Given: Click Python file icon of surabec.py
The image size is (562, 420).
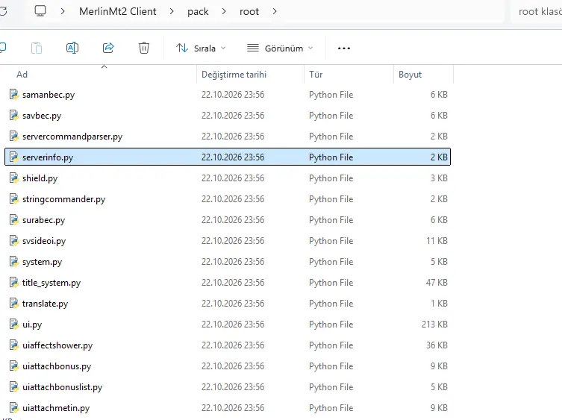Looking at the screenshot, I should click(13, 219).
